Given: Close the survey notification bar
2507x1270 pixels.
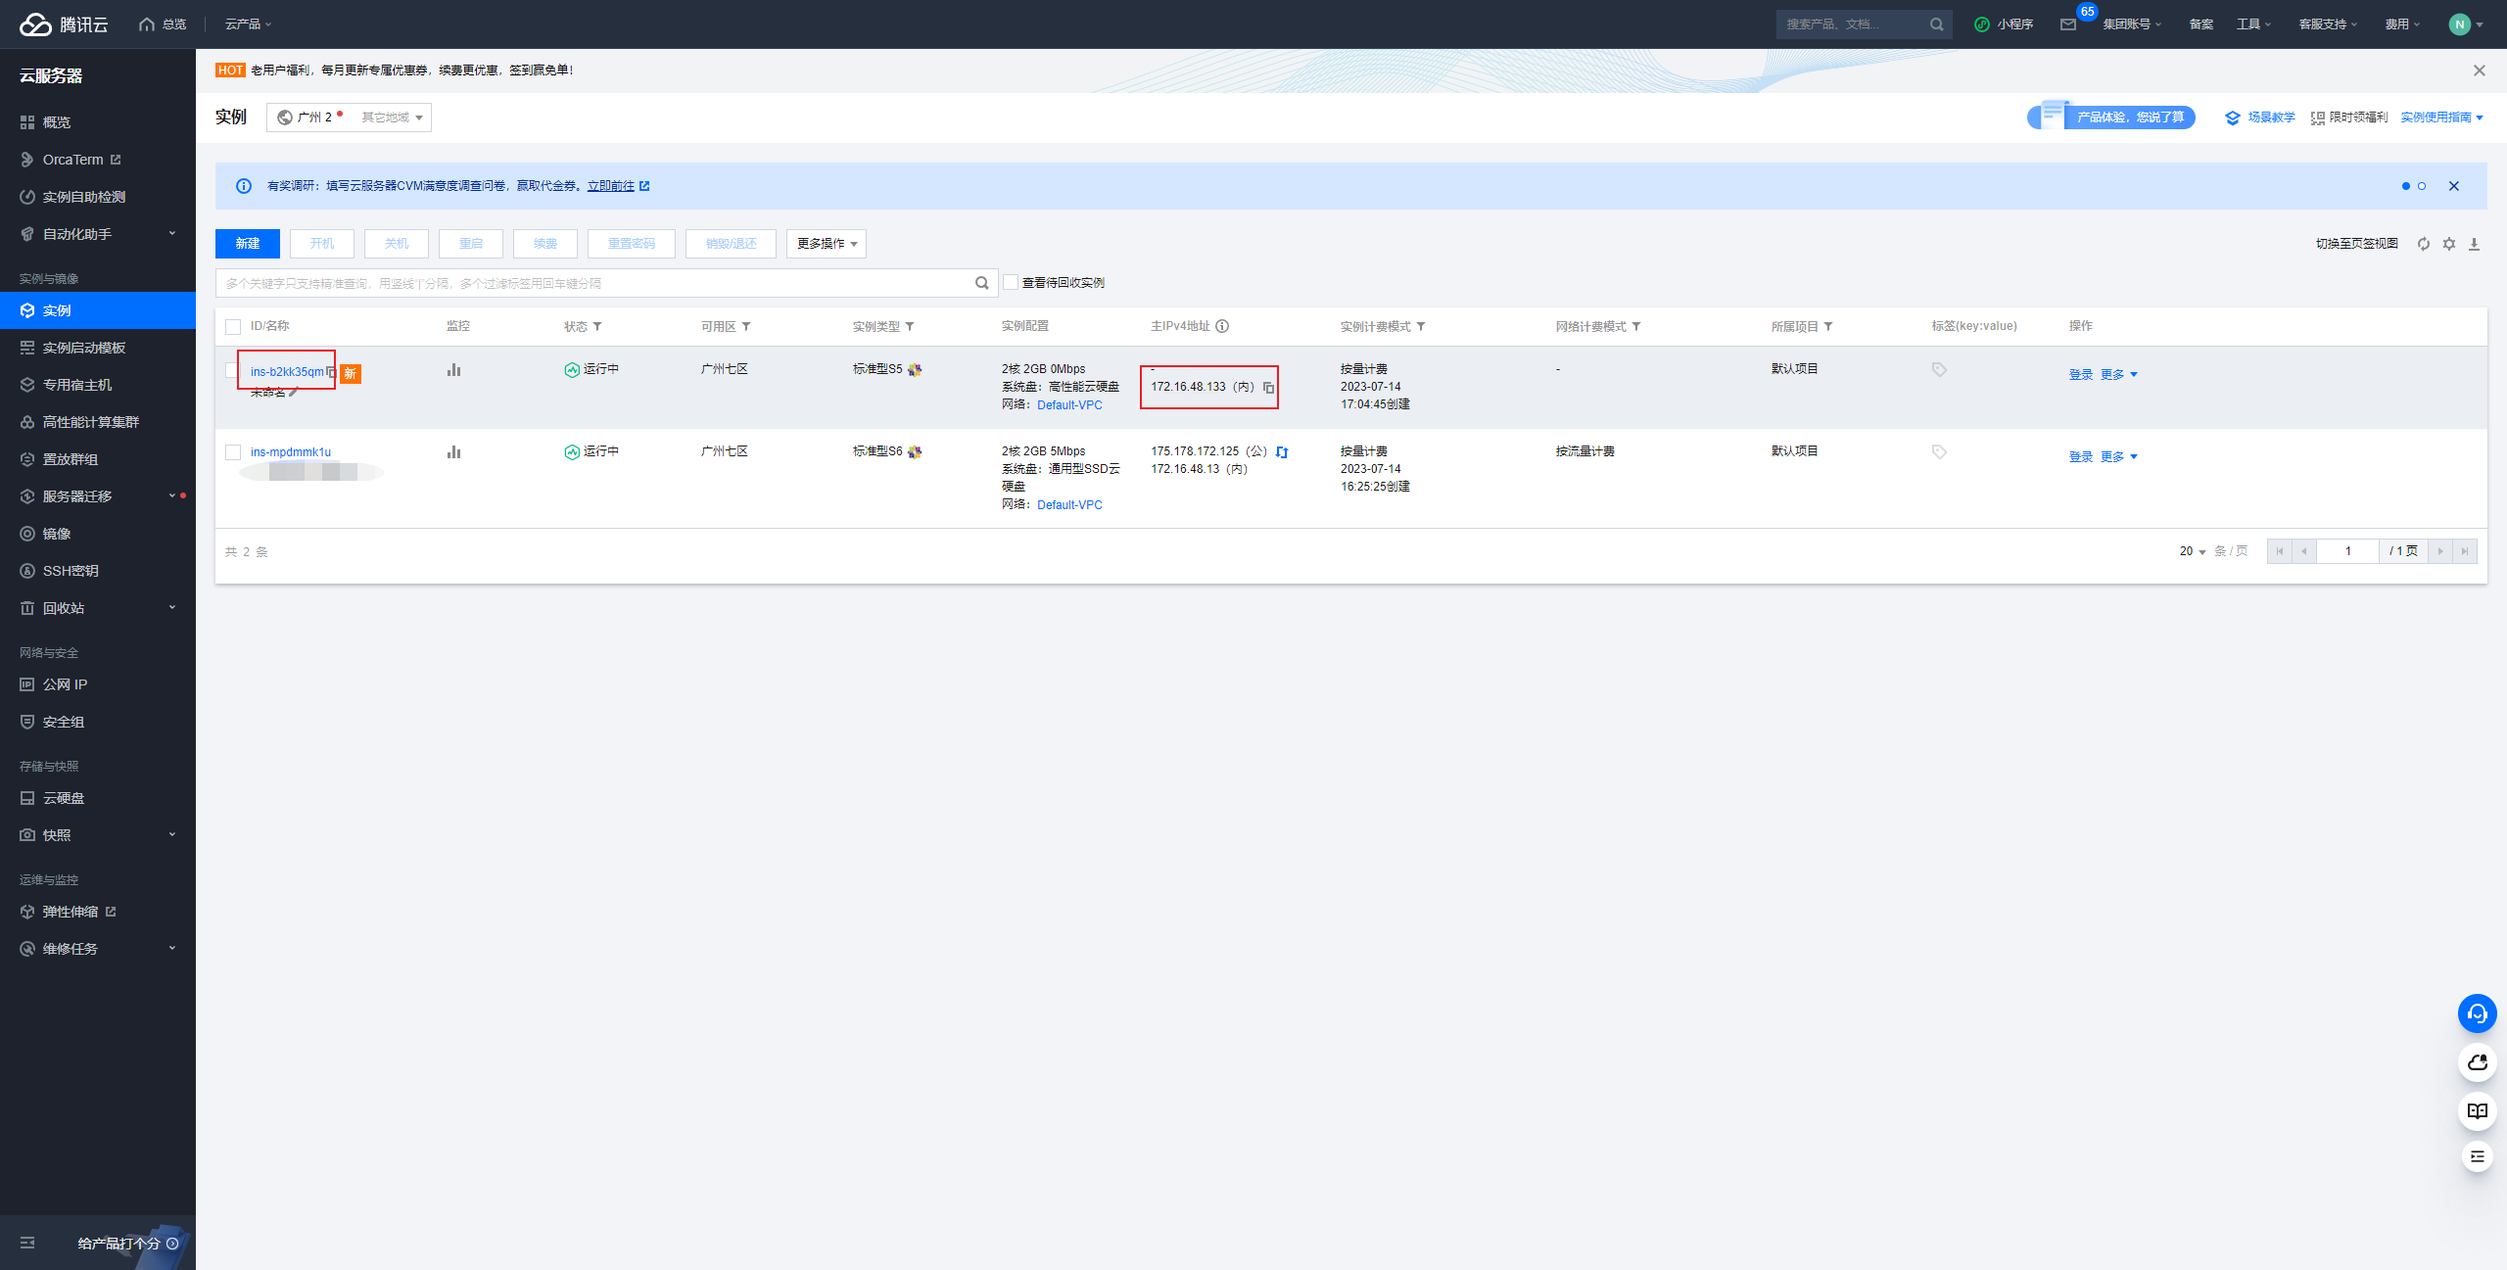Looking at the screenshot, I should [2453, 186].
